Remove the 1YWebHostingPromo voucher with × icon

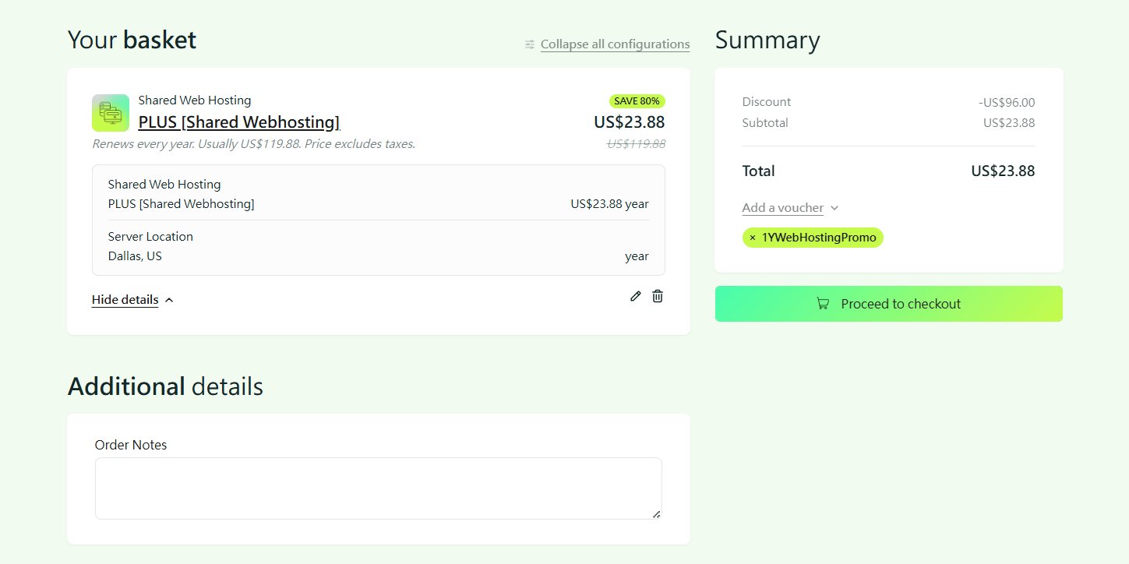click(753, 238)
